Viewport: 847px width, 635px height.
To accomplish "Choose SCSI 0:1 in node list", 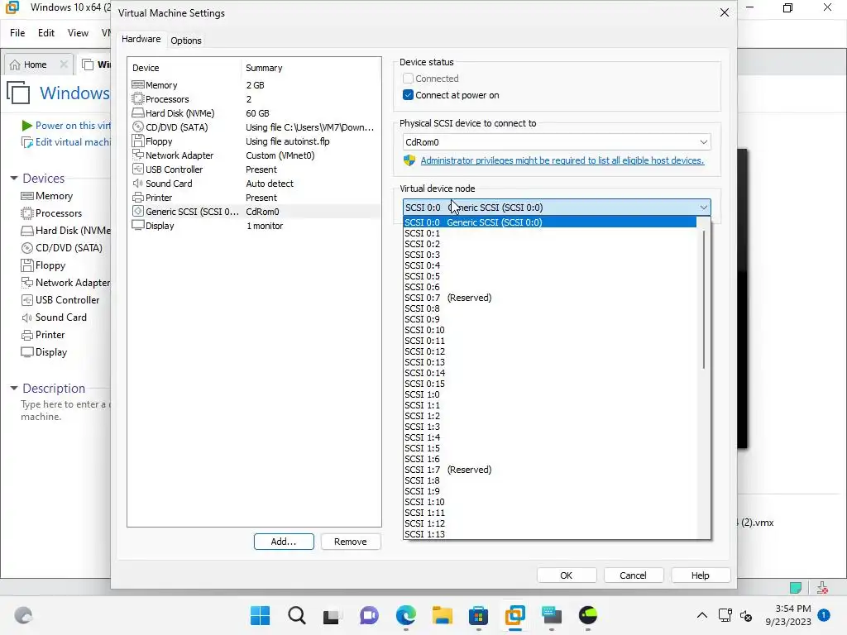I will coord(550,233).
